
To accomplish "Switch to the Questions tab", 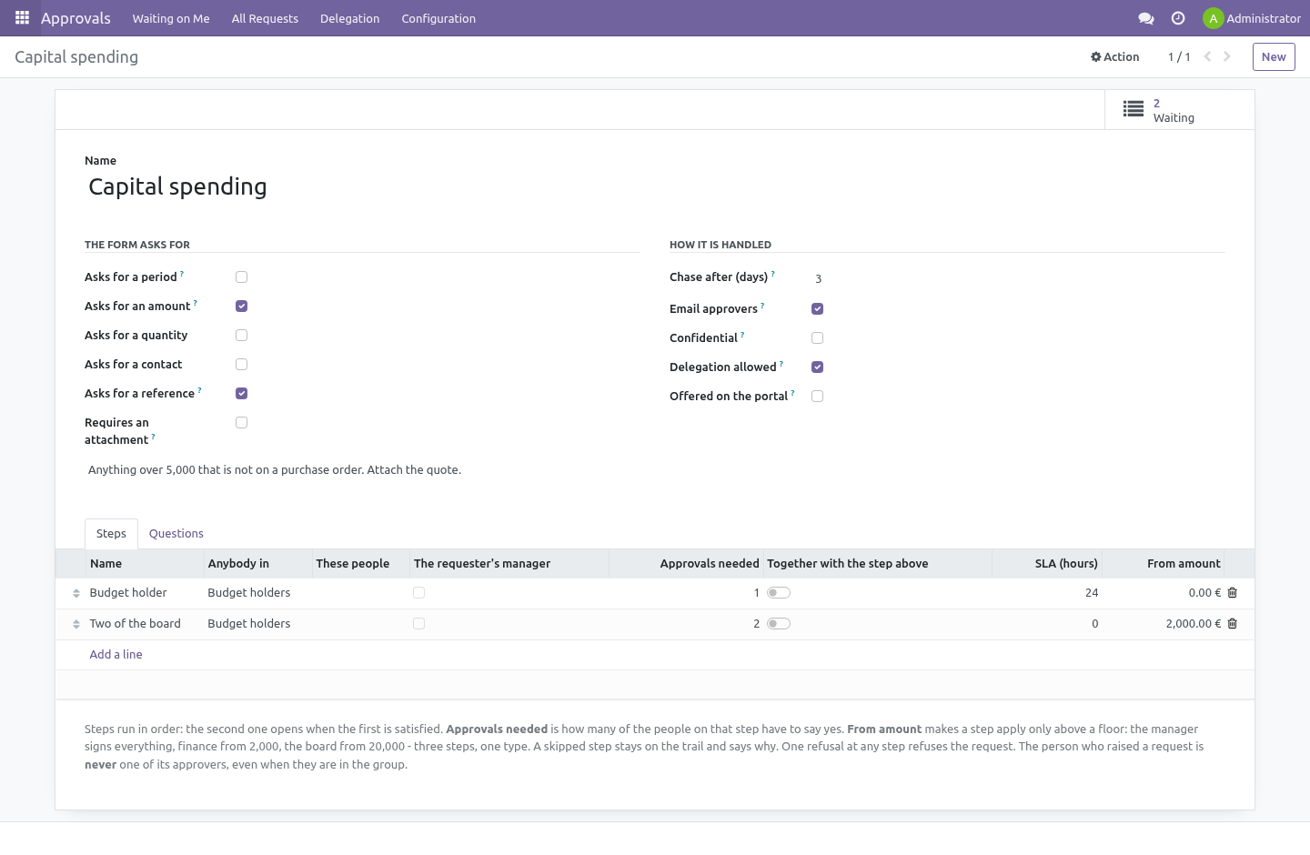I will point(176,534).
